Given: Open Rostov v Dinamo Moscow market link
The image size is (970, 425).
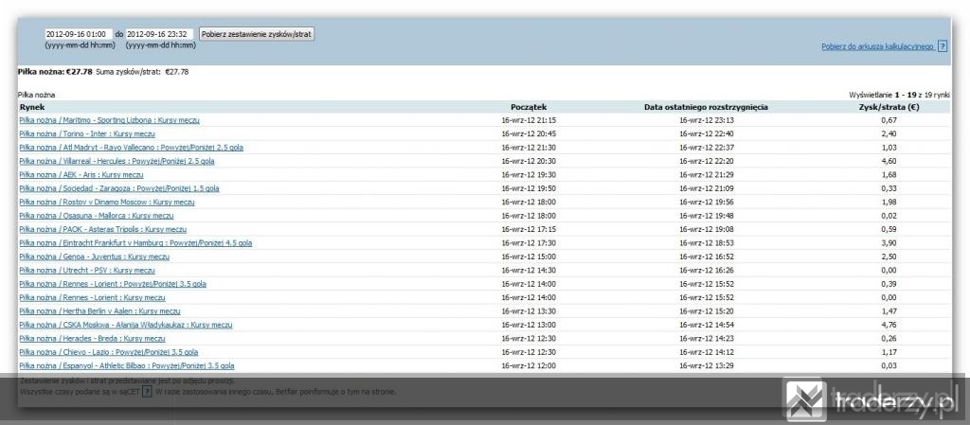Looking at the screenshot, I should pyautogui.click(x=107, y=202).
